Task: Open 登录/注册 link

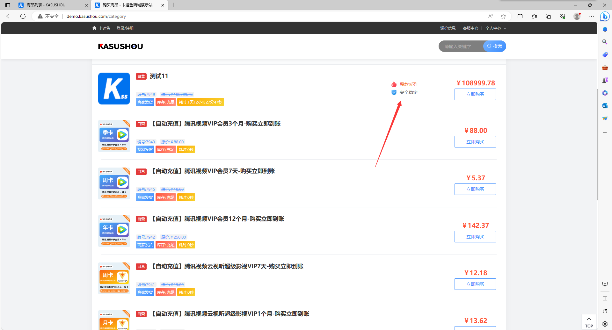Action: [x=125, y=28]
